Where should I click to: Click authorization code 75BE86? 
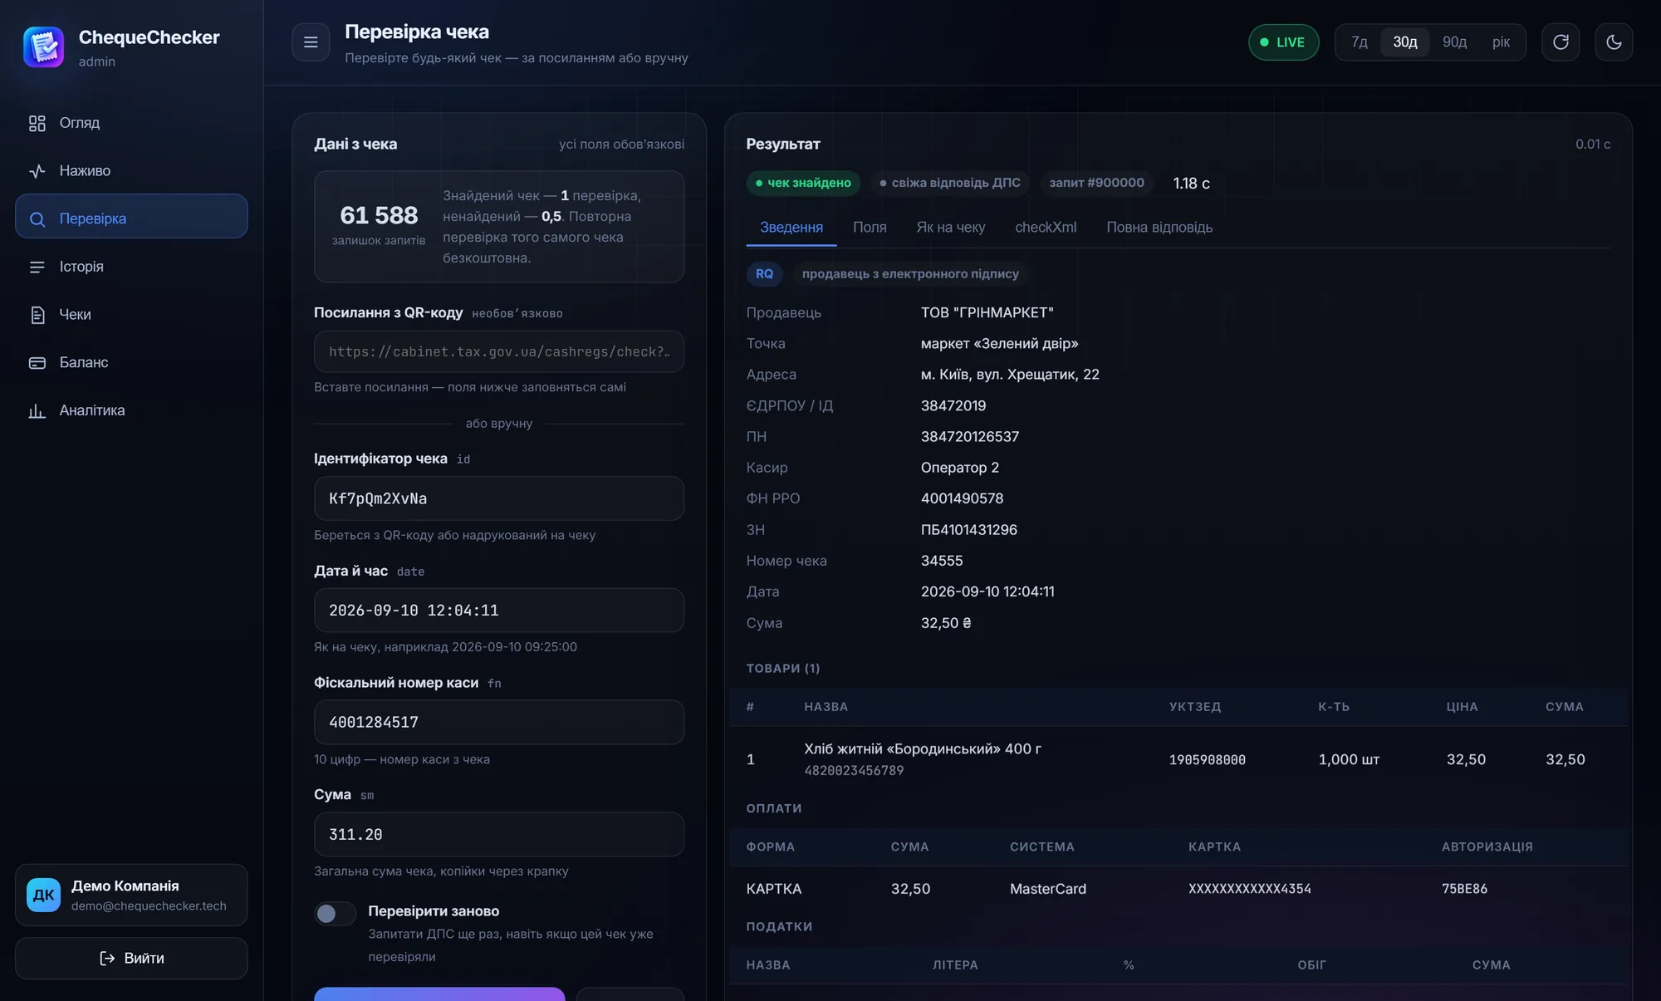(x=1464, y=889)
